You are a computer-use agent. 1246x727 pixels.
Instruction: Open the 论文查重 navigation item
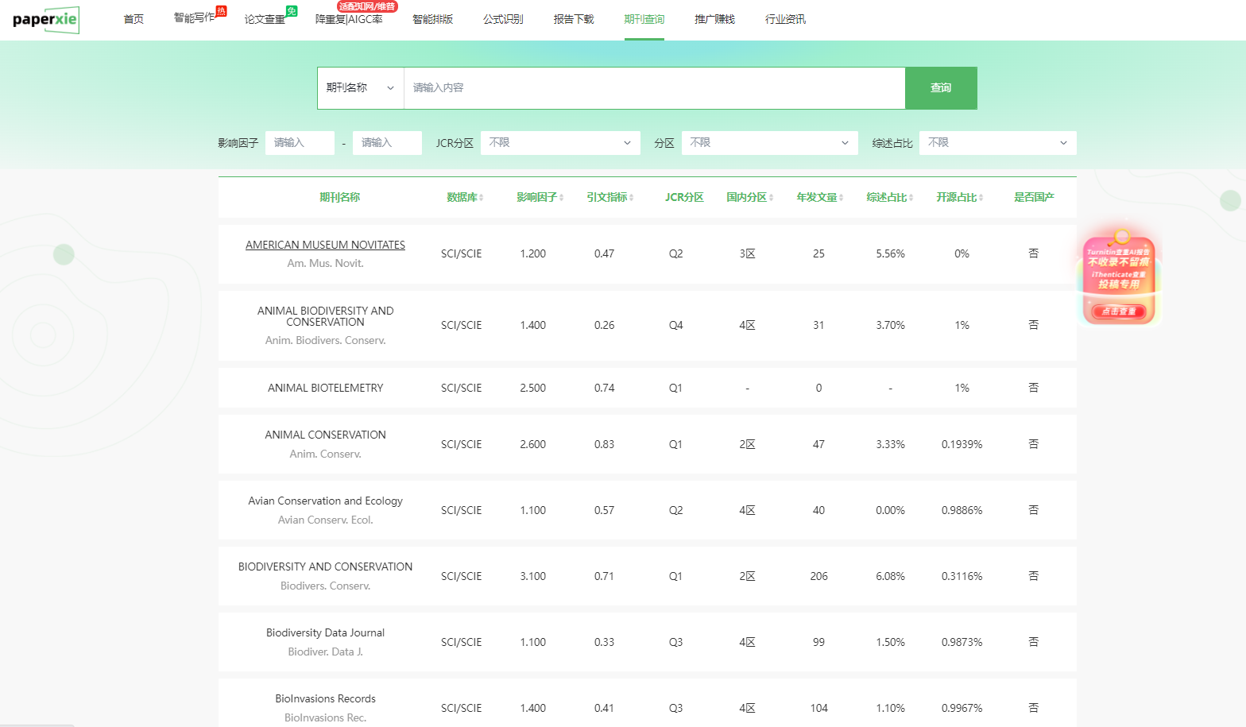265,19
